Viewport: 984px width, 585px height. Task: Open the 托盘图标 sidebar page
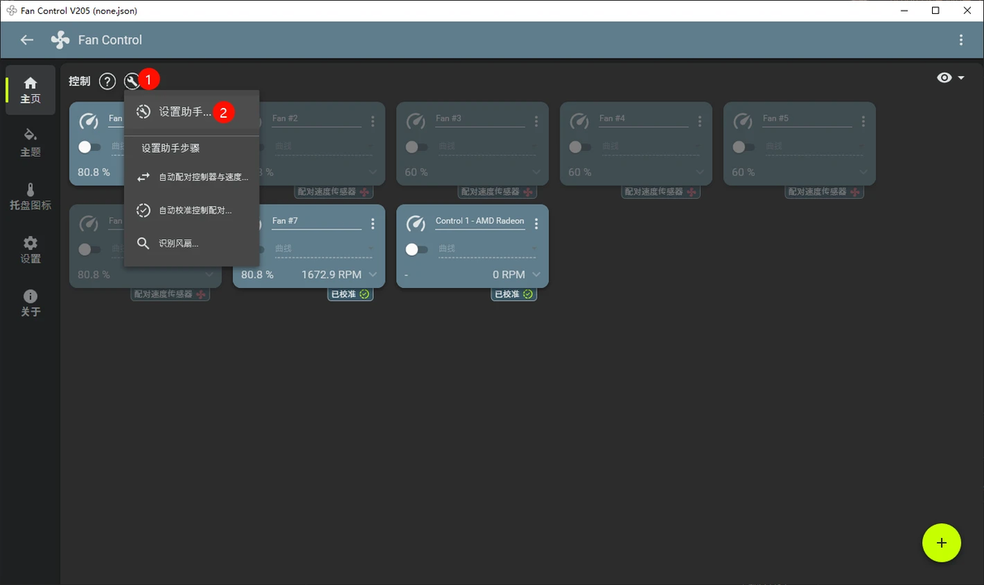(30, 196)
